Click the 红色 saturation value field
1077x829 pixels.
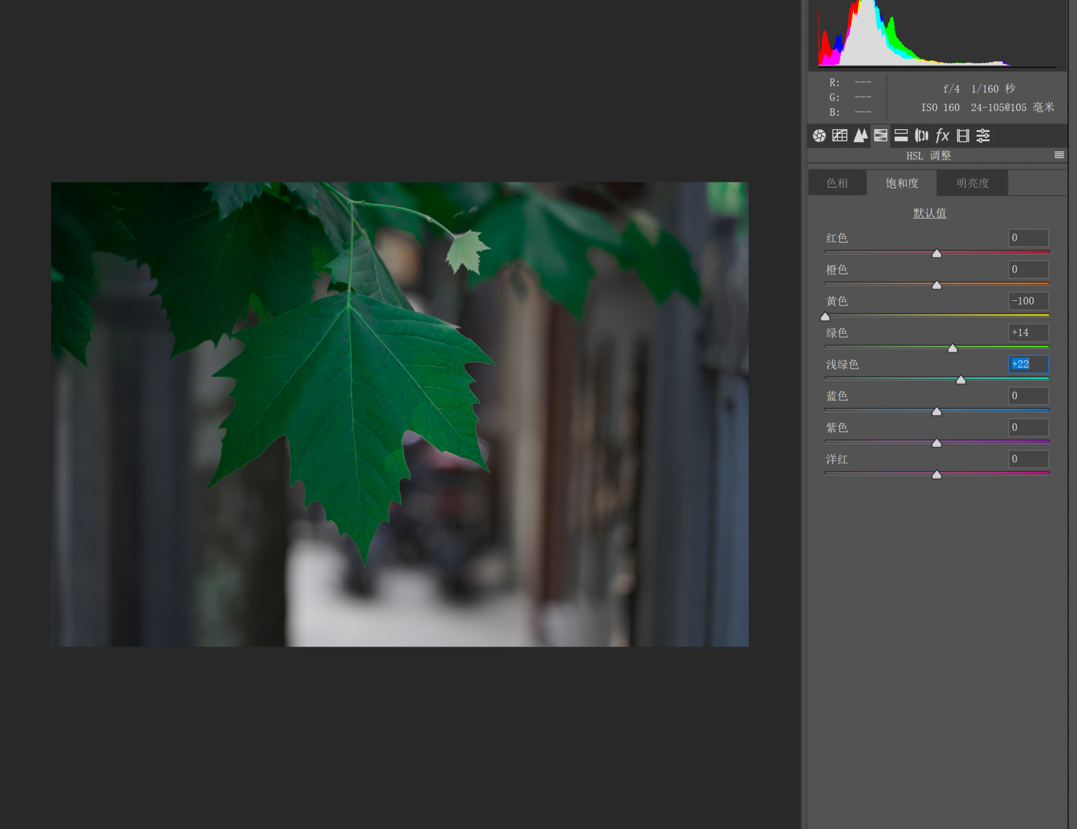[x=1028, y=238]
